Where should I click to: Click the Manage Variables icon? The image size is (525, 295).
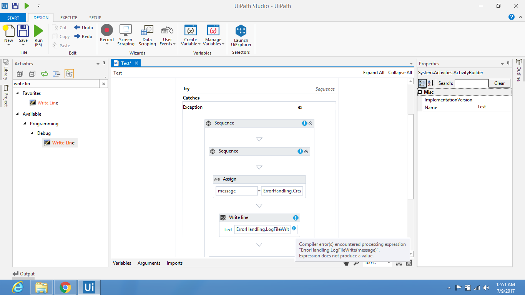[x=213, y=30]
